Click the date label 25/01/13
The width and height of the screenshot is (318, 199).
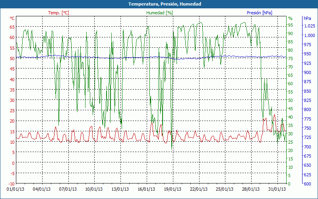pyautogui.click(x=225, y=189)
